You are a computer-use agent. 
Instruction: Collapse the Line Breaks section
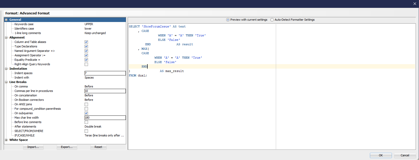tap(6, 82)
